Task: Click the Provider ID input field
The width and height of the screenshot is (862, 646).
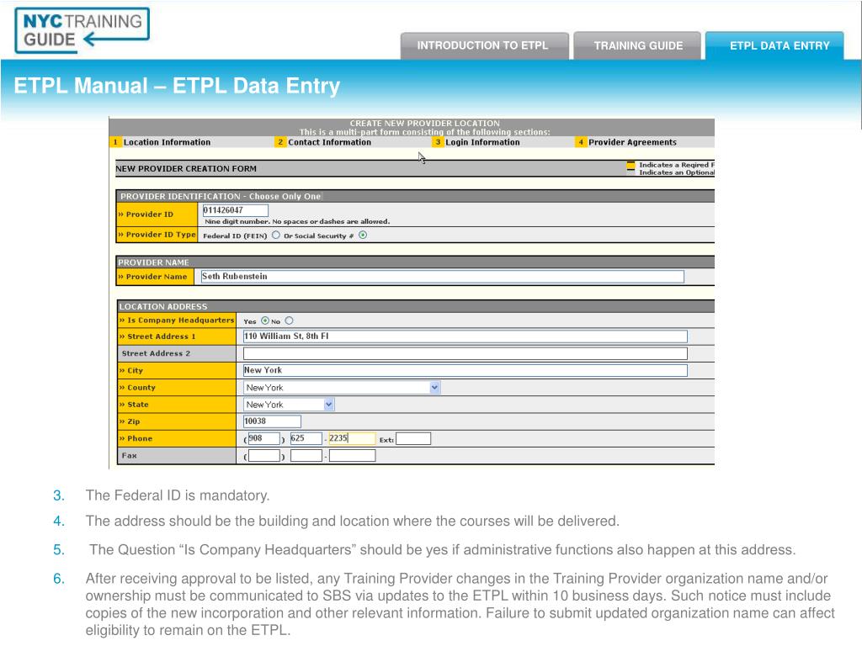Action: click(236, 210)
